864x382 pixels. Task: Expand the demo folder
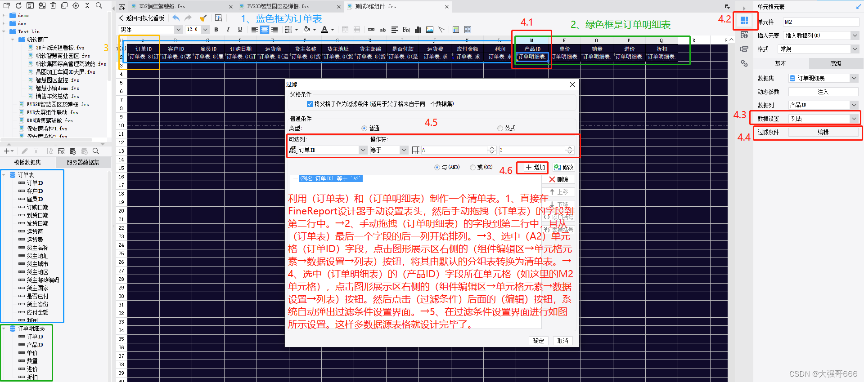[x=4, y=15]
